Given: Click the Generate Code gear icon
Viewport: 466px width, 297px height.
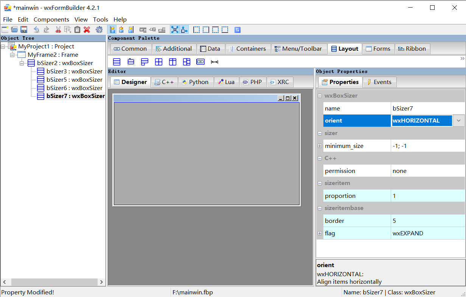Looking at the screenshot, I should tap(99, 29).
